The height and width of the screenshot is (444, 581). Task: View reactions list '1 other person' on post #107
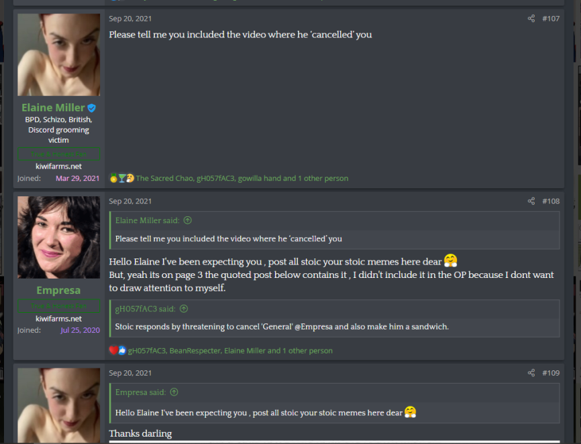pyautogui.click(x=323, y=178)
